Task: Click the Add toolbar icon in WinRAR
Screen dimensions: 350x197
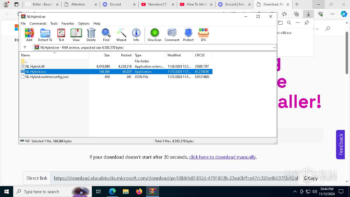Action: coord(29,35)
